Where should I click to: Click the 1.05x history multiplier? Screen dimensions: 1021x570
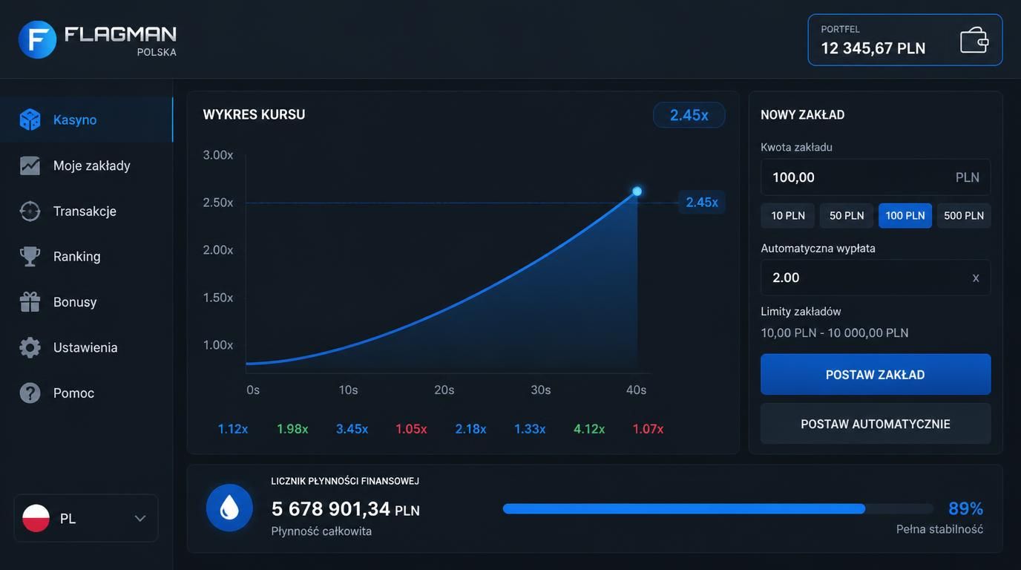pyautogui.click(x=411, y=429)
